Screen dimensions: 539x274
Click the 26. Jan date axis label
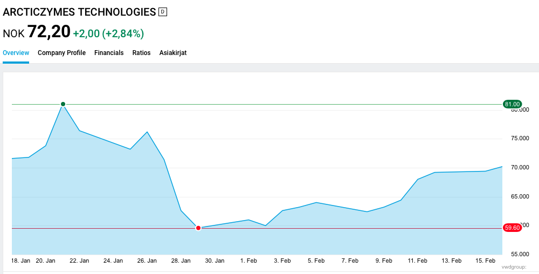[x=147, y=261]
